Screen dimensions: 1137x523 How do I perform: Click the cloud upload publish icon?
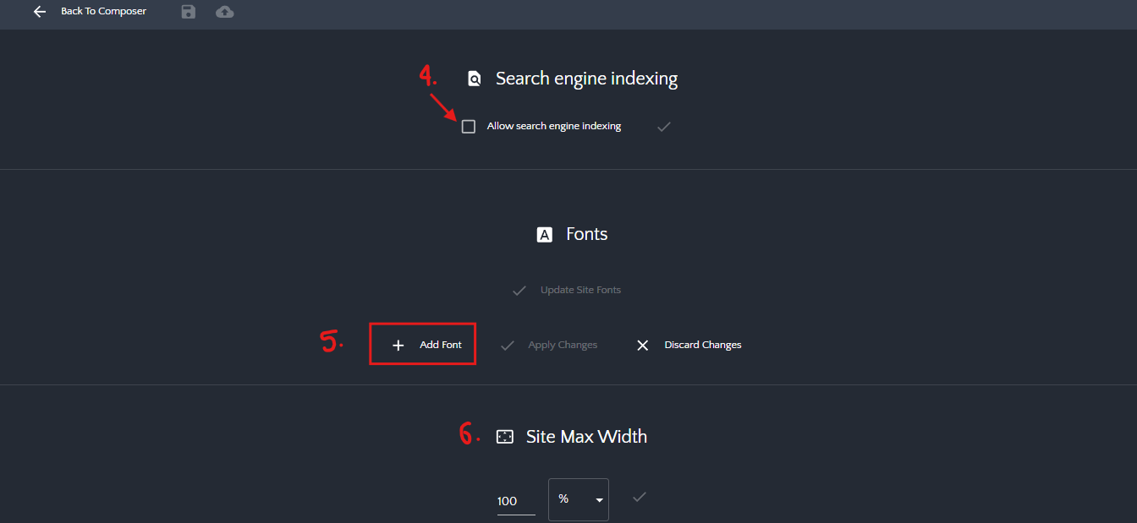coord(224,12)
